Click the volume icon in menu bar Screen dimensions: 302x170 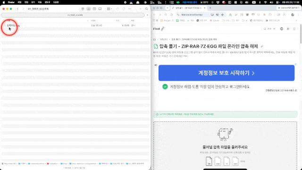[271, 2]
